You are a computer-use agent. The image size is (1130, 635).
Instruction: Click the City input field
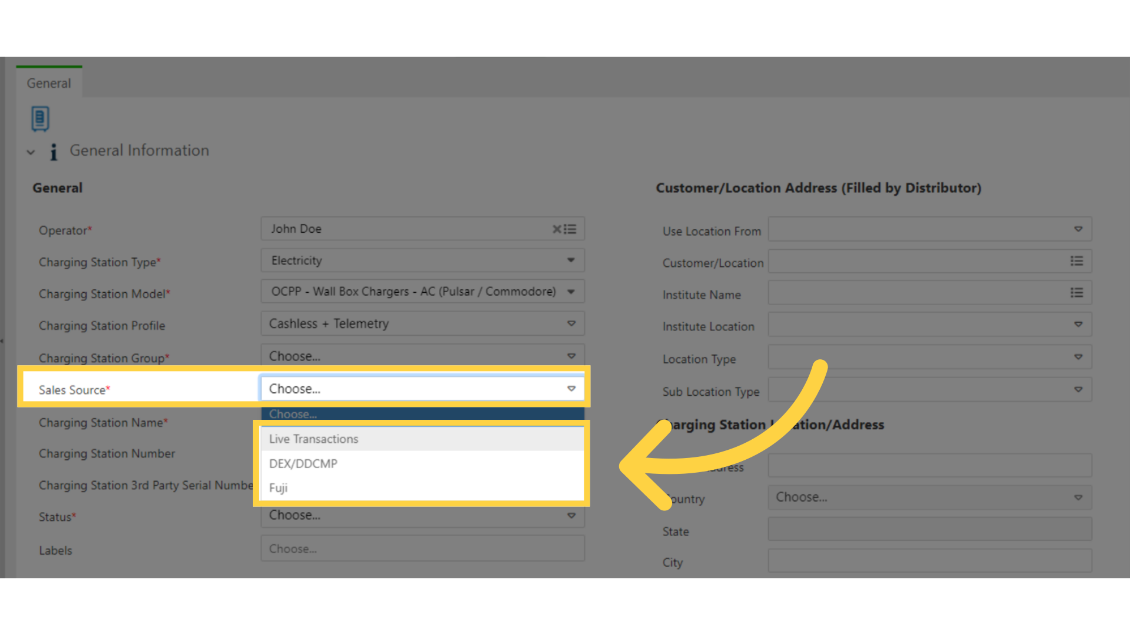pos(930,561)
